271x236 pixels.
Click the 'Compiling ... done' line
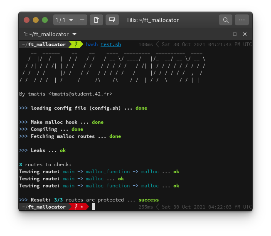51,129
